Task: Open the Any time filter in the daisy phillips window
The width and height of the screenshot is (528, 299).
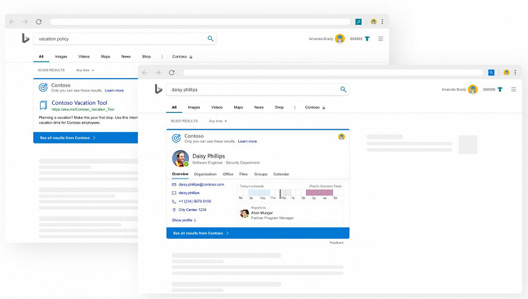Action: pyautogui.click(x=217, y=121)
